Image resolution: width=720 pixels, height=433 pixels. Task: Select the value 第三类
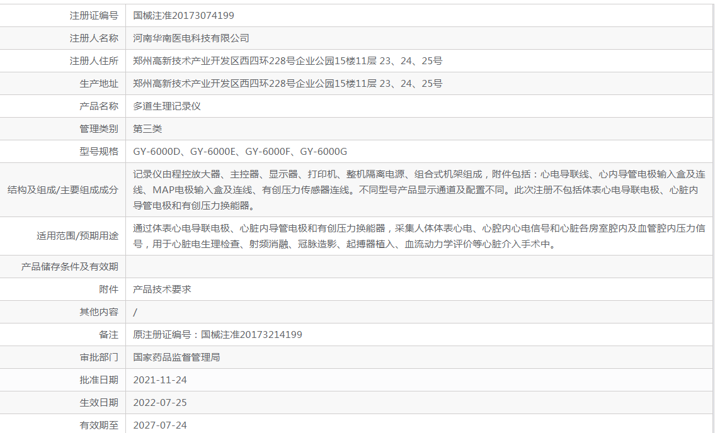click(147, 129)
